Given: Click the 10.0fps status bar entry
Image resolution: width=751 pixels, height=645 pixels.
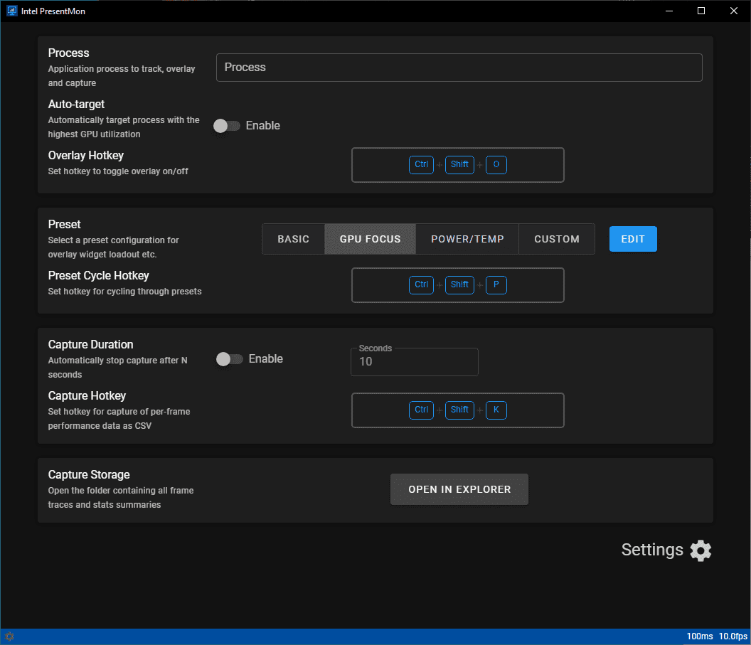Looking at the screenshot, I should point(733,636).
